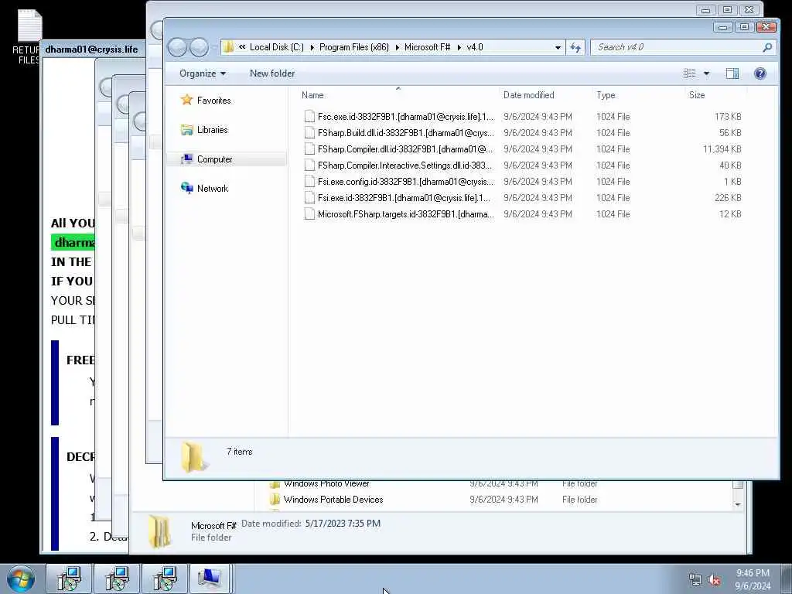The height and width of the screenshot is (594, 792).
Task: Click the Forward navigation arrow in Explorer
Action: [x=199, y=47]
